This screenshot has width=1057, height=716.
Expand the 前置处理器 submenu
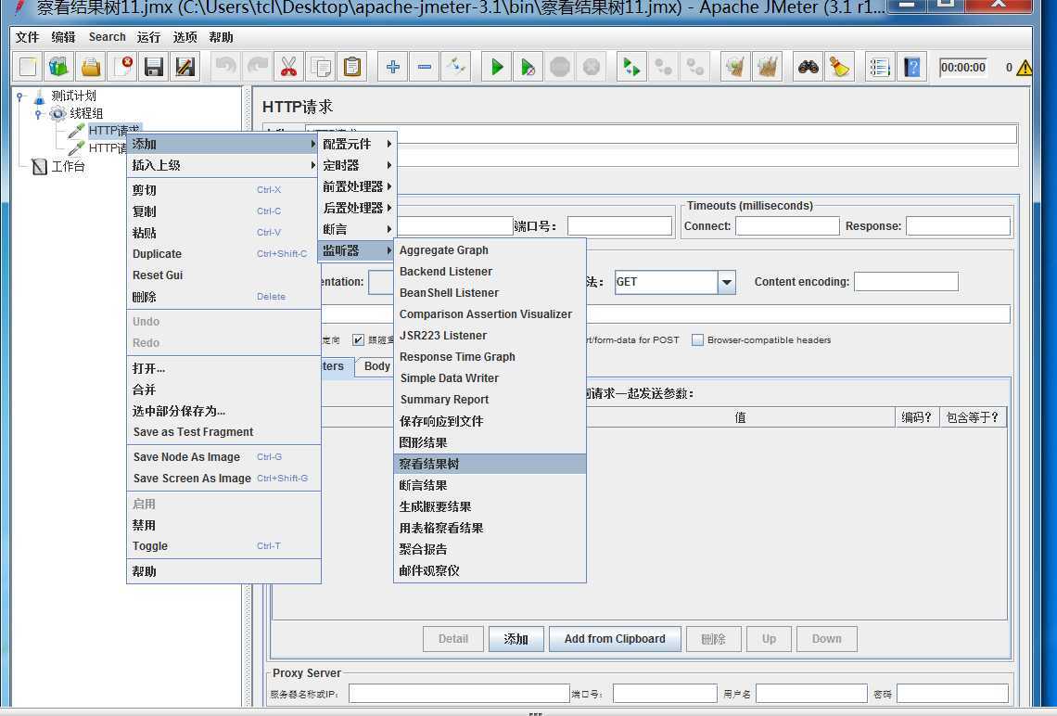pos(357,186)
